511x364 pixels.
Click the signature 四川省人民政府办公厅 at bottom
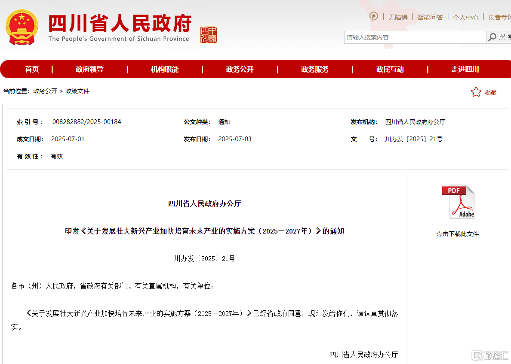(x=364, y=355)
